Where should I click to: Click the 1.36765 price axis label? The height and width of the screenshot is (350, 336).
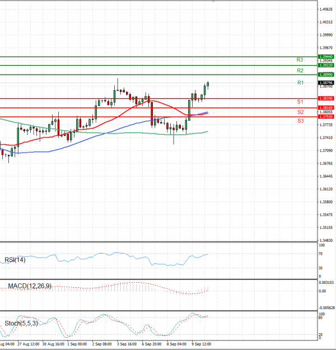pyautogui.click(x=326, y=163)
